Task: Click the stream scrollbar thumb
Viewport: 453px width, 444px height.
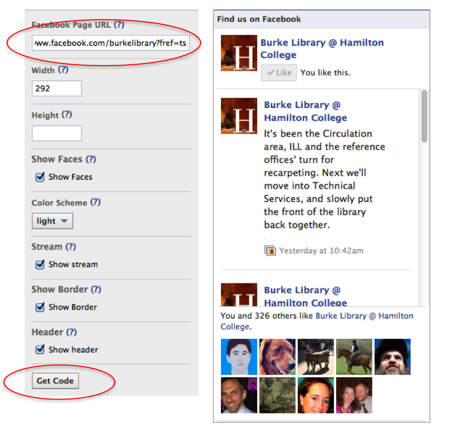Action: pos(424,116)
